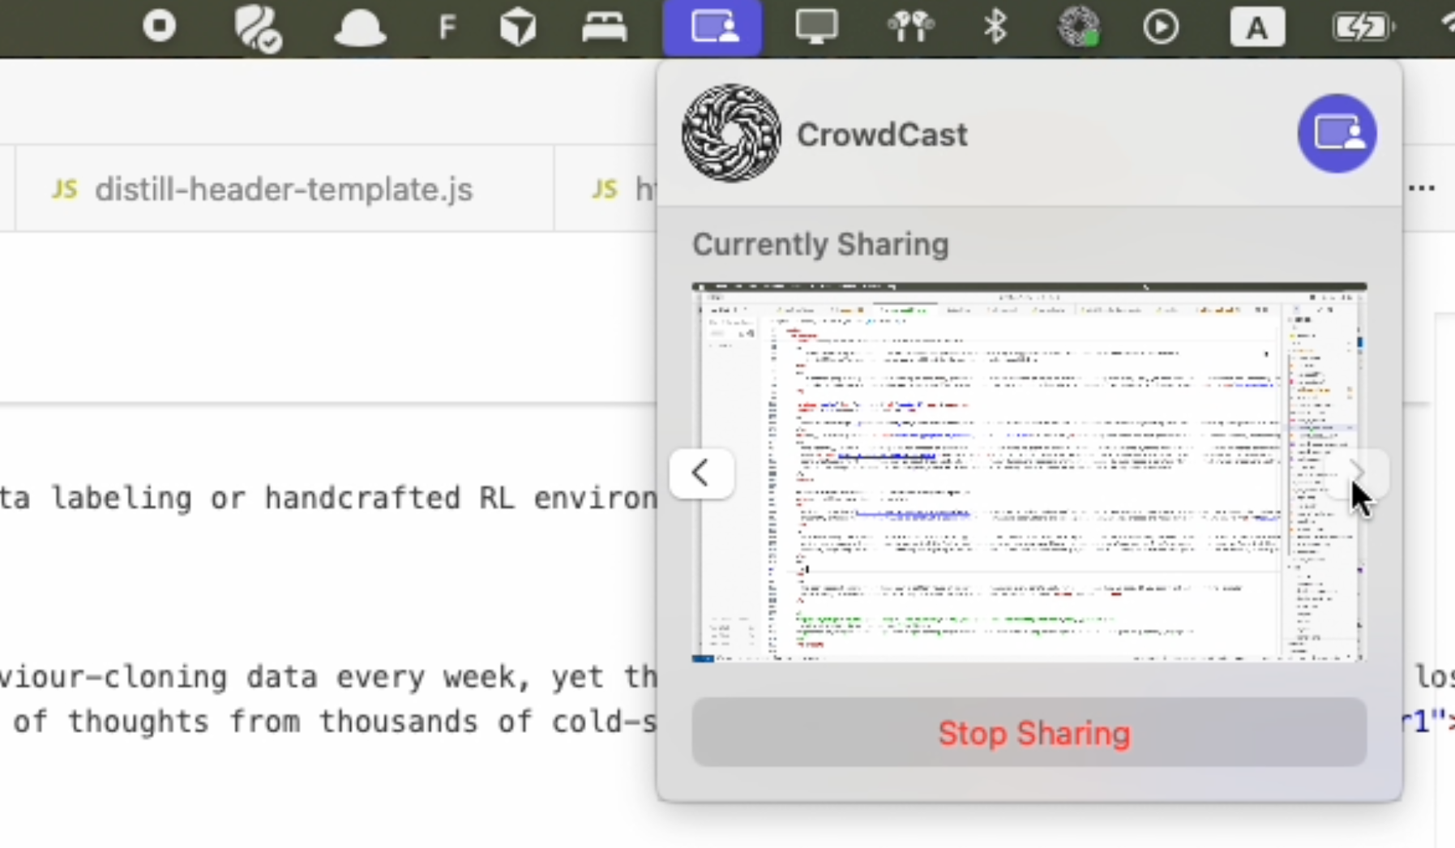Open the letter F menu bar icon
Image resolution: width=1455 pixels, height=848 pixels.
tap(447, 28)
